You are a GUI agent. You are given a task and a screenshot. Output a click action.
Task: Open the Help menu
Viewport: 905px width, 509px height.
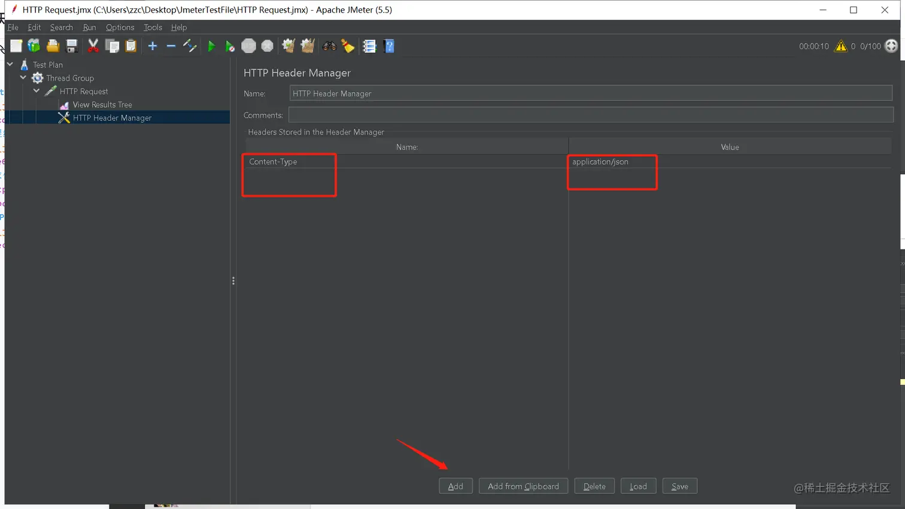tap(179, 28)
